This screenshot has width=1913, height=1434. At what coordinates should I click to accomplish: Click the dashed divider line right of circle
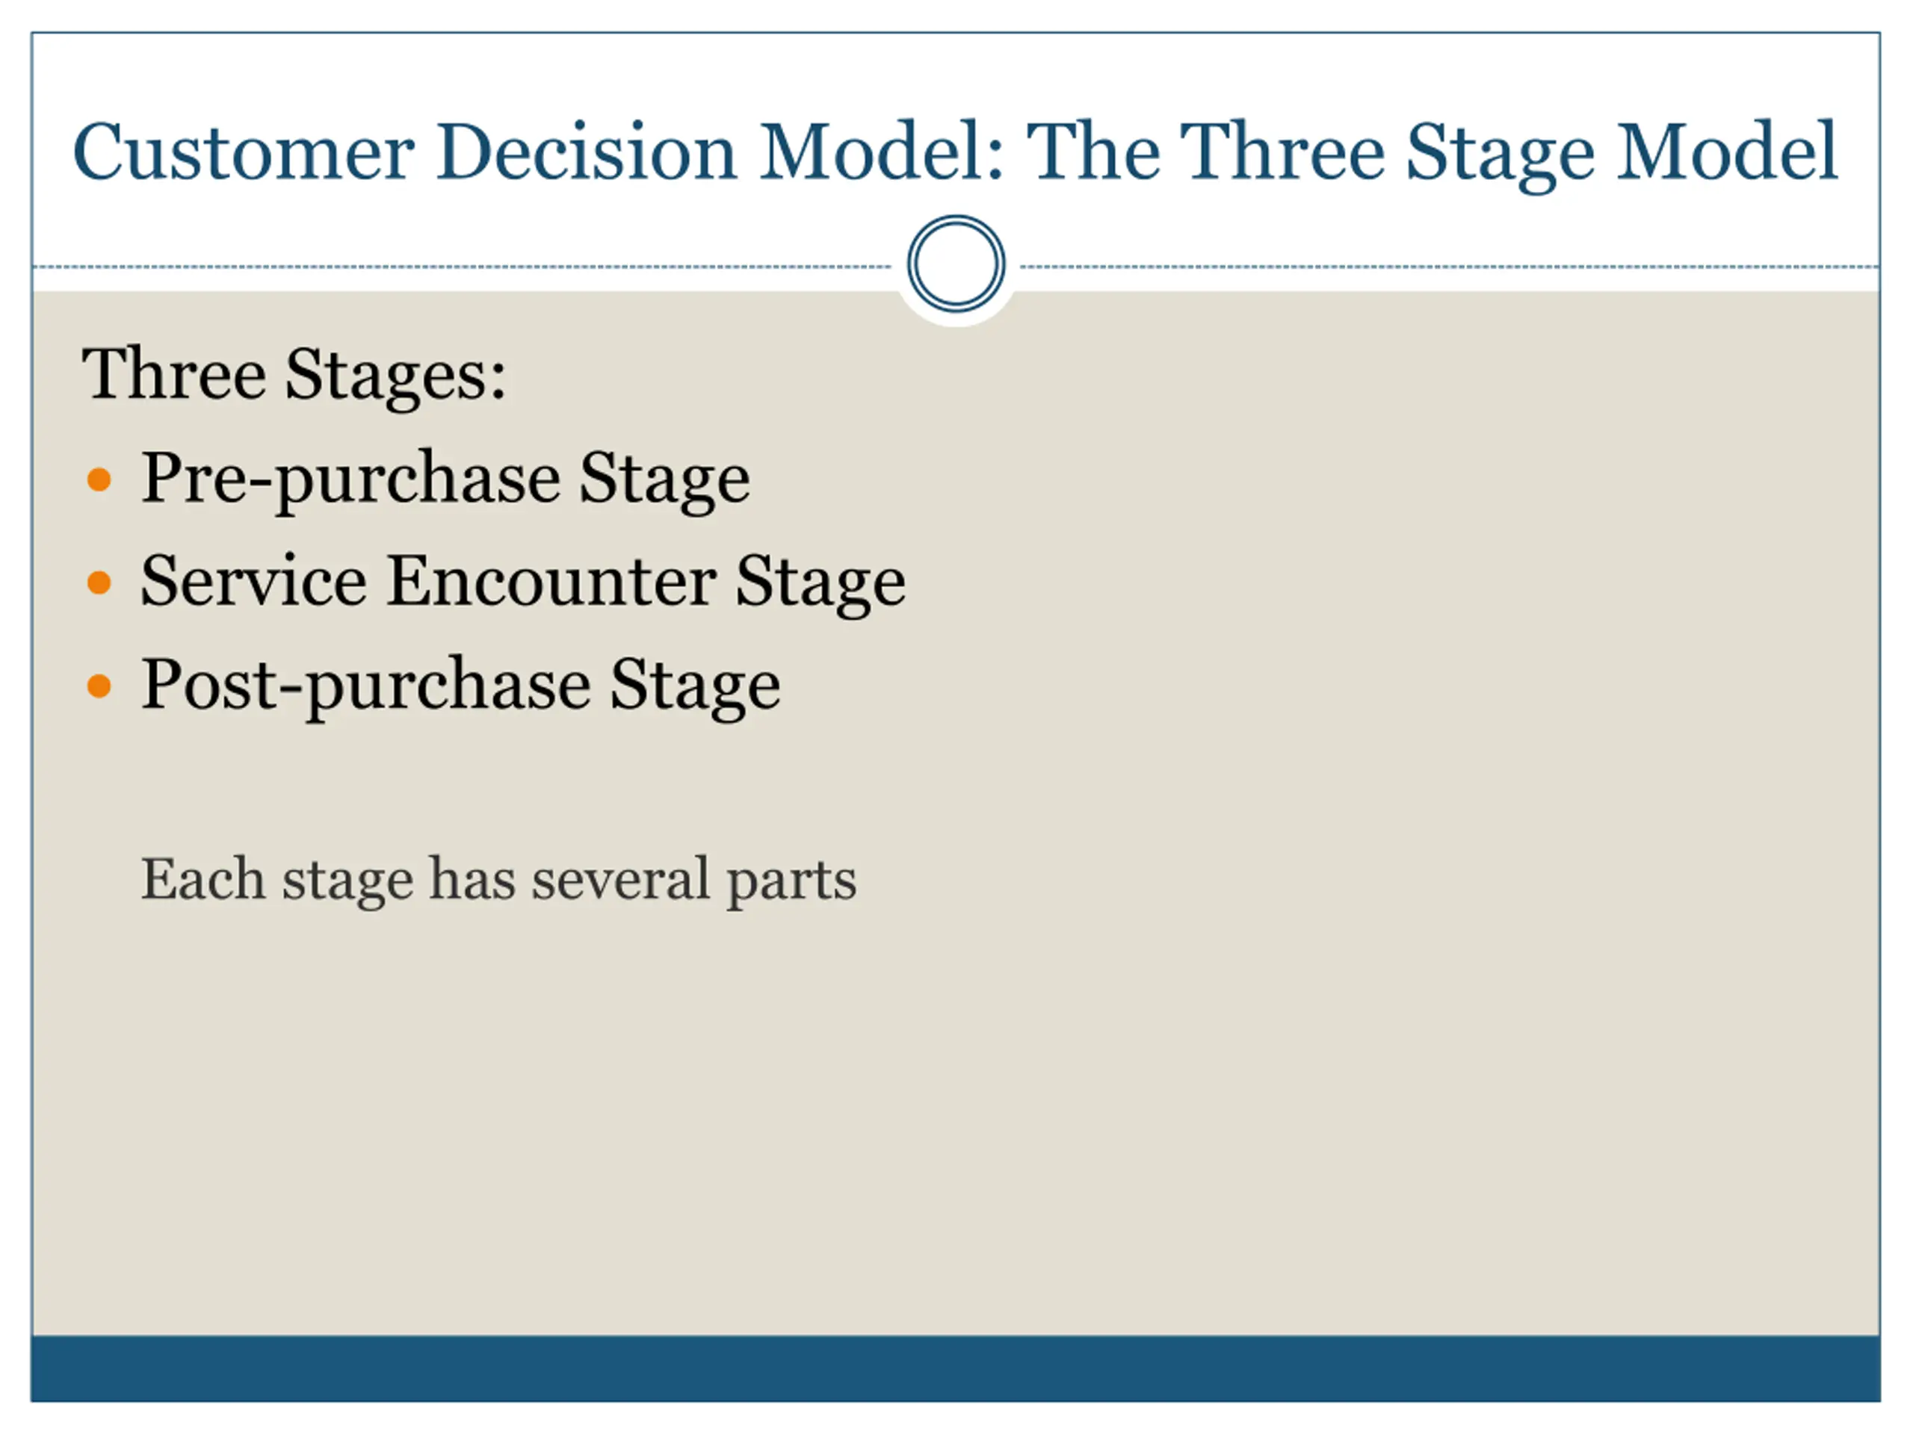(1450, 267)
